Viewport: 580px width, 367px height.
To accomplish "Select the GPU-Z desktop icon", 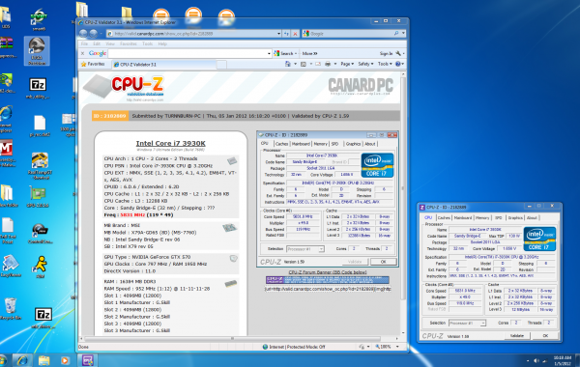I will click(38, 197).
